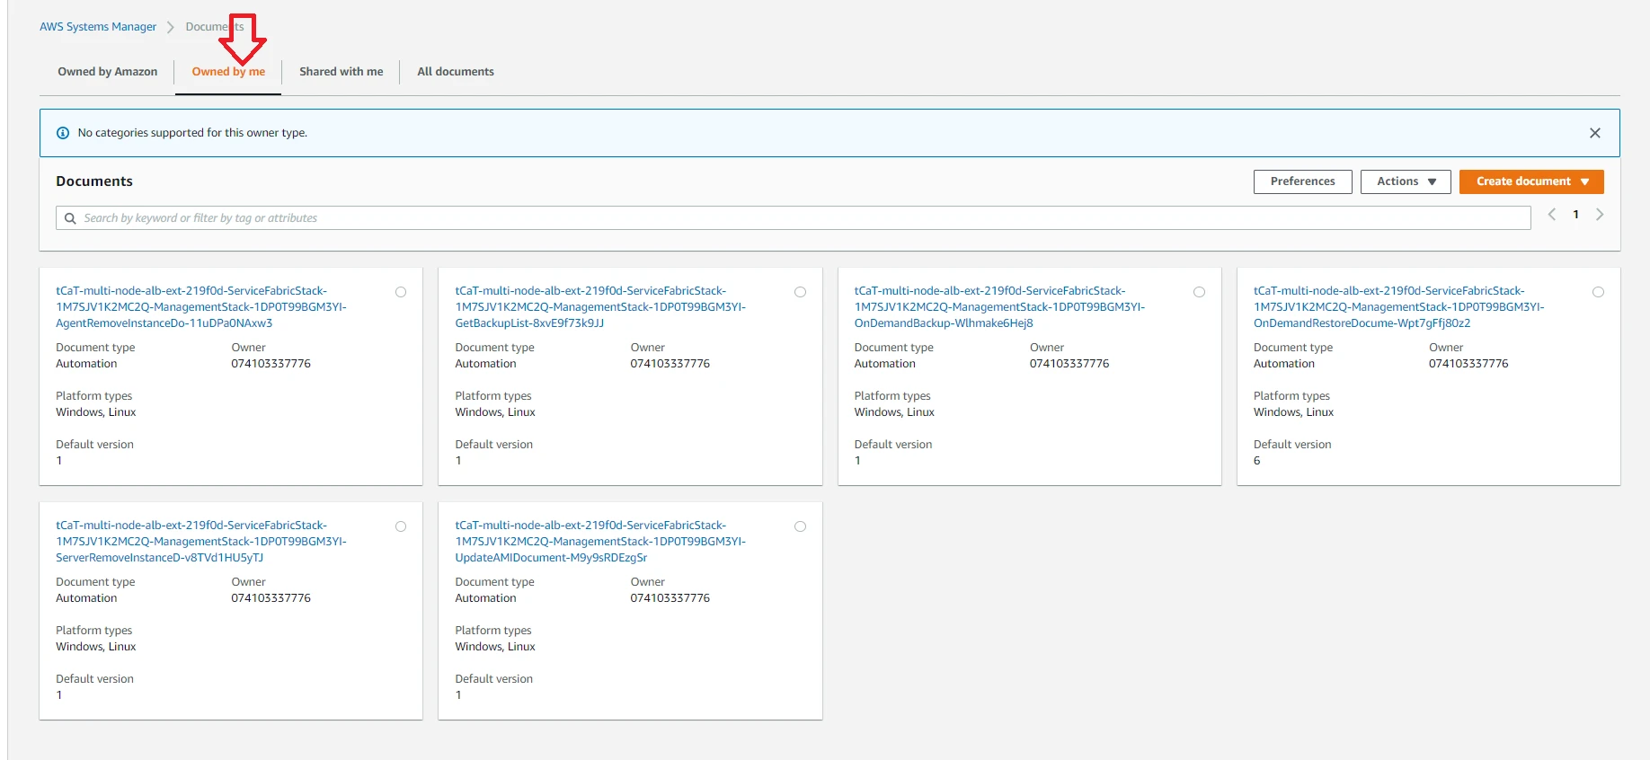Select the ServerRemoveInstanceD document radio button

(x=401, y=526)
